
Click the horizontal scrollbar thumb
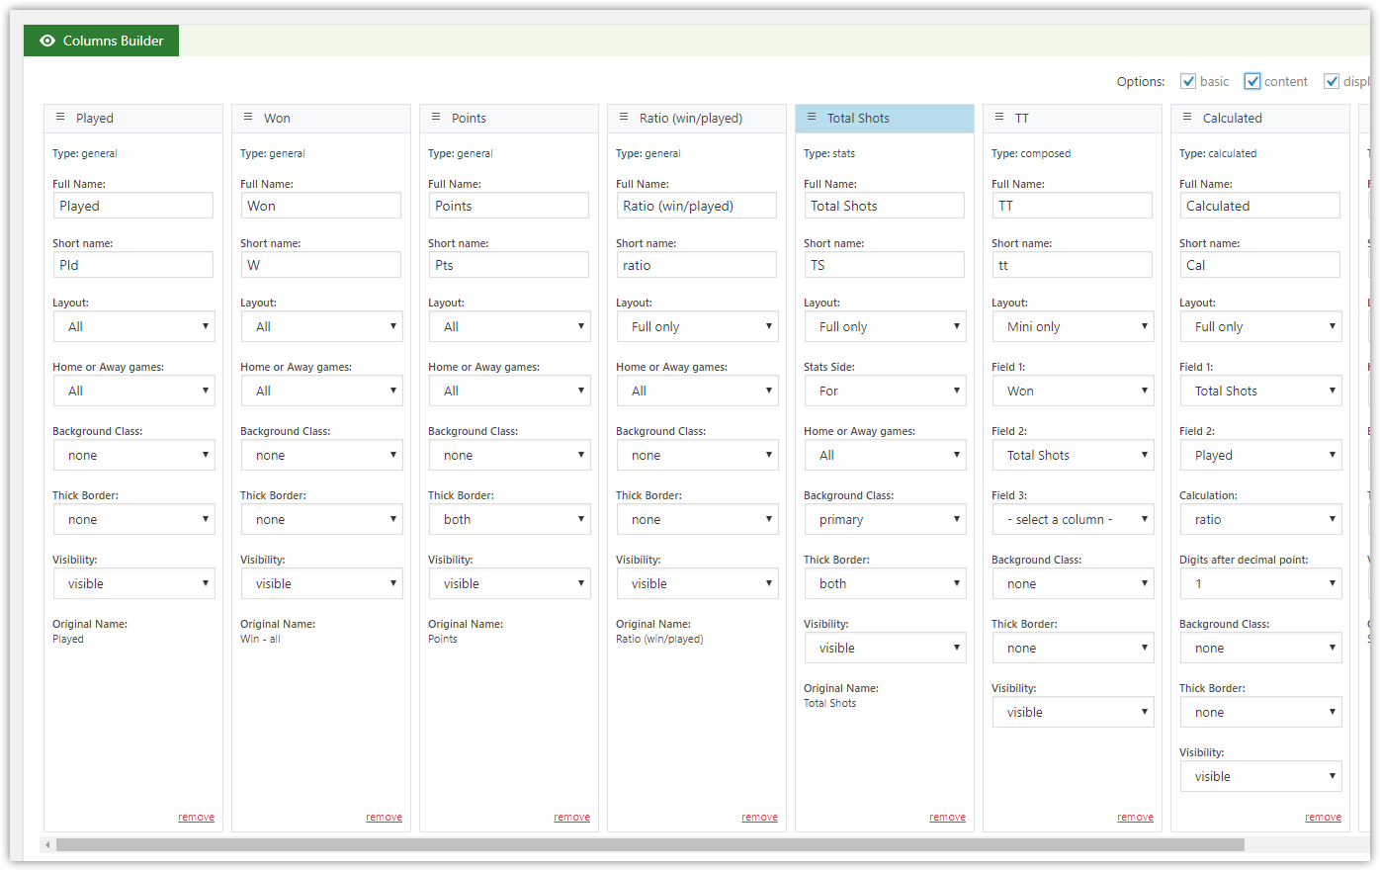pyautogui.click(x=649, y=845)
